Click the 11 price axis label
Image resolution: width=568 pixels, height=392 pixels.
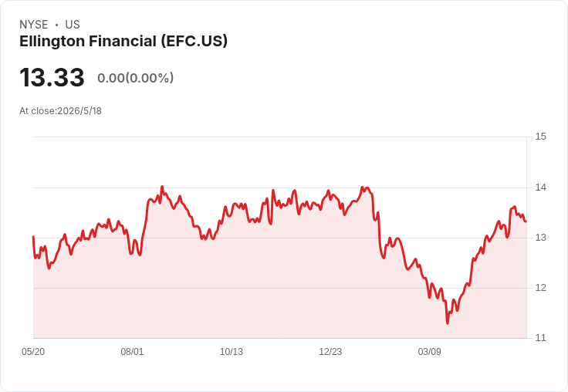click(x=540, y=338)
